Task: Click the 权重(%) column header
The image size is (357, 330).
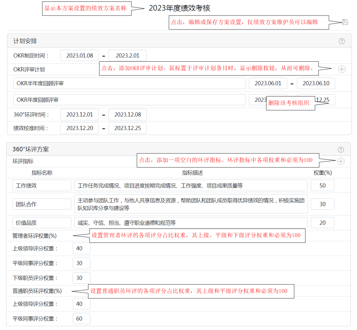Action: [x=323, y=173]
